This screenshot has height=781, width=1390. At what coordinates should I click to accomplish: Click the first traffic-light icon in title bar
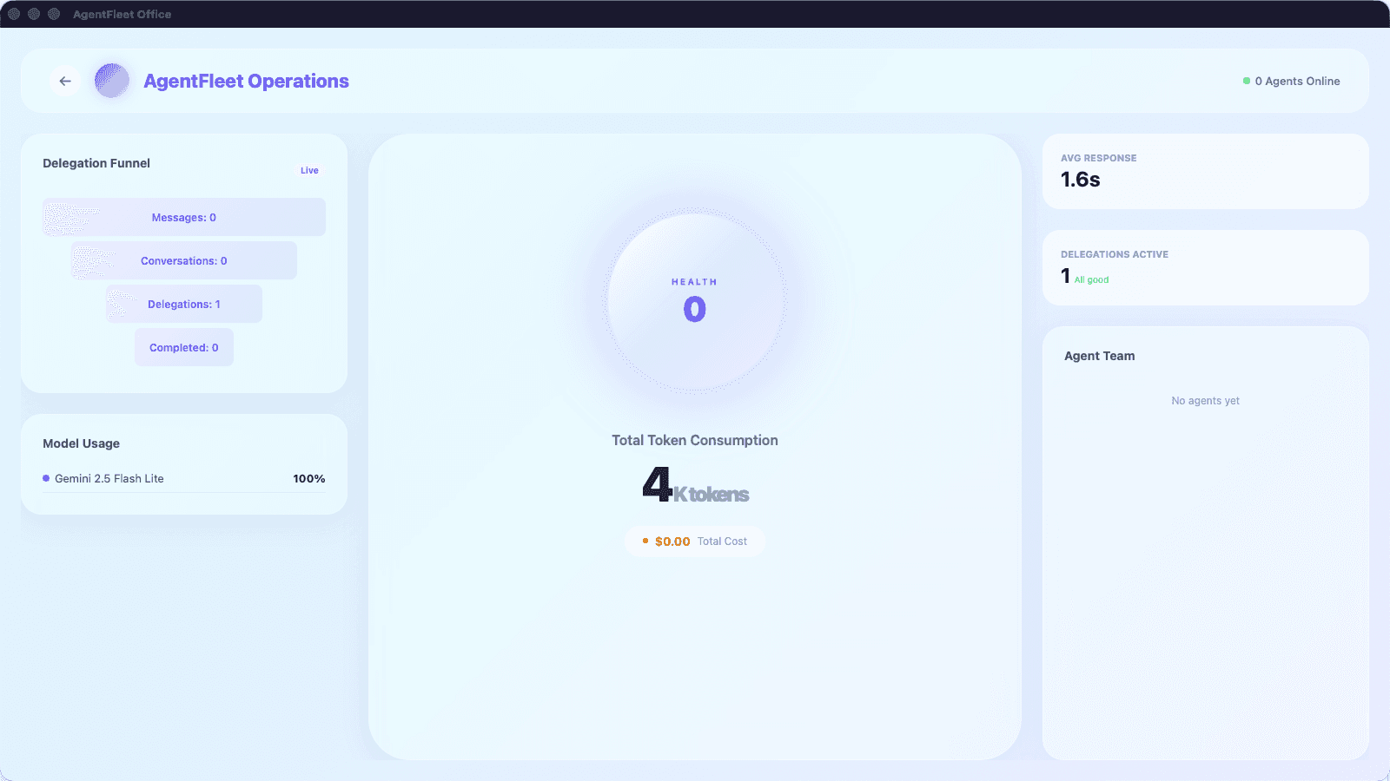point(12,14)
